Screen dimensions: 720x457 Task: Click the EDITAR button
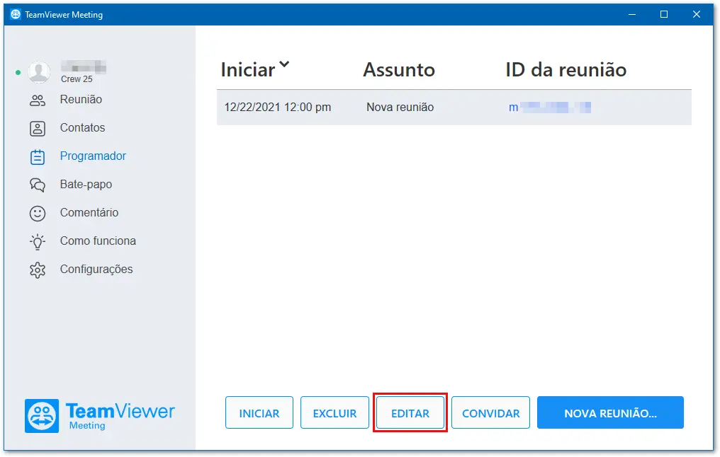(410, 413)
